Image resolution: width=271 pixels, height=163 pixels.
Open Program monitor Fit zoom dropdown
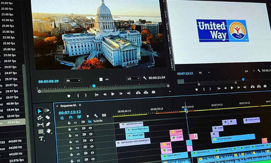(204, 73)
